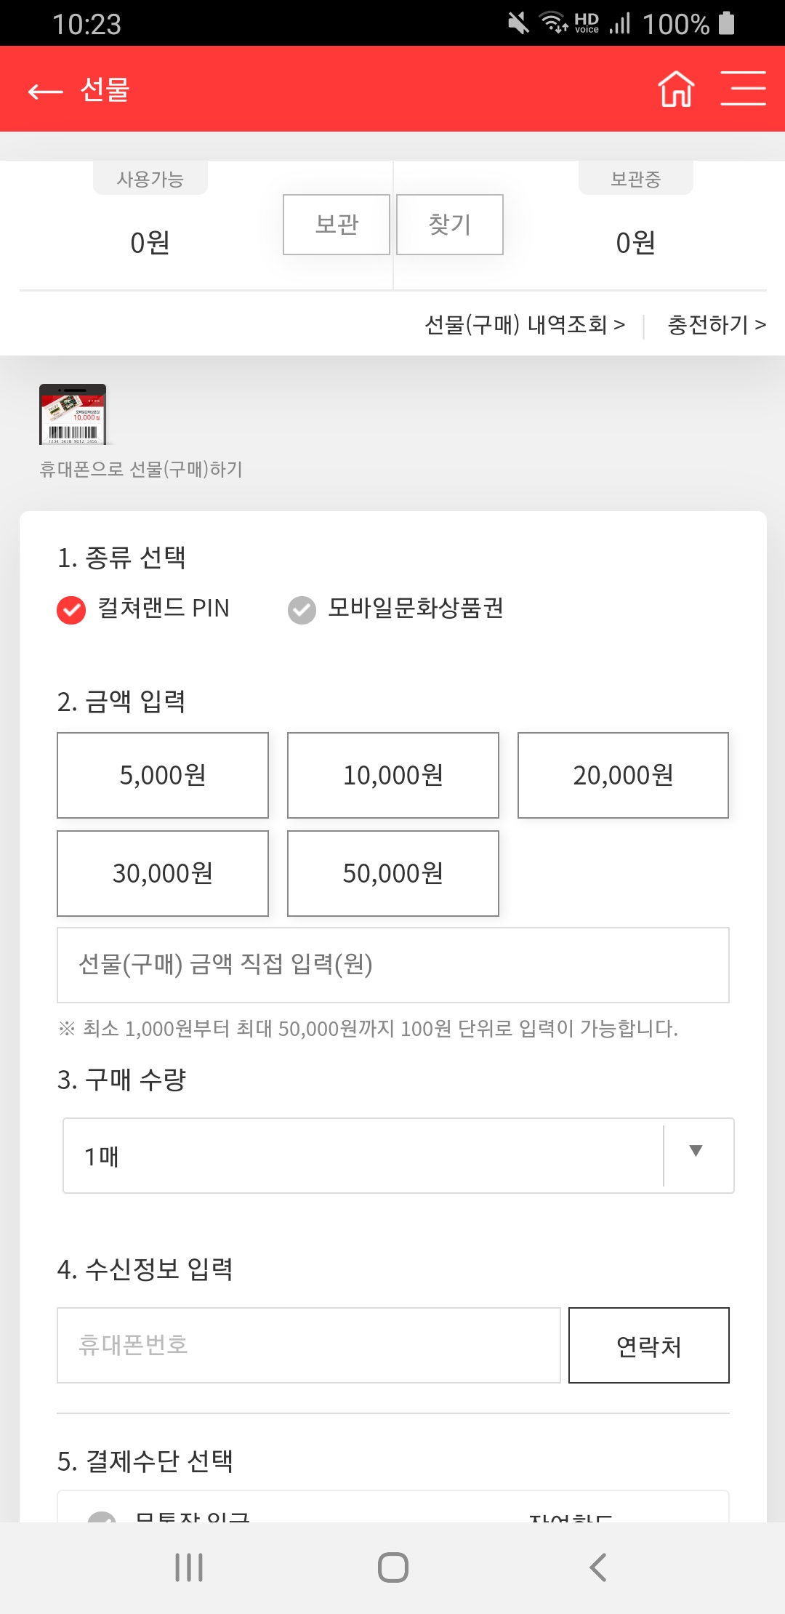Select 컬쳐랜드 PIN radio option
The width and height of the screenshot is (785, 1614).
coord(143,609)
